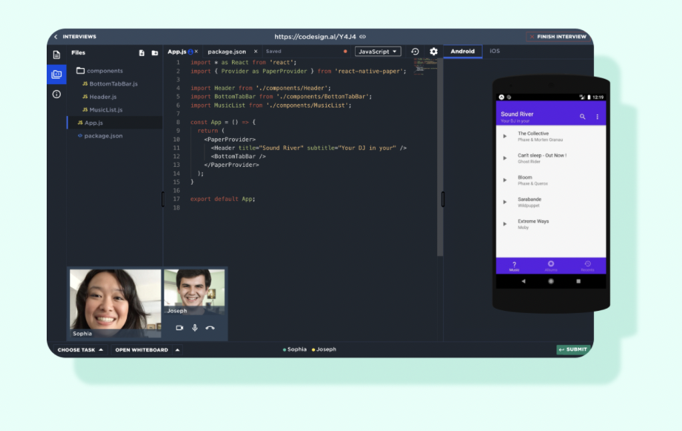This screenshot has height=431, width=682.
Task: Copy the interview link icon
Action: coord(363,37)
